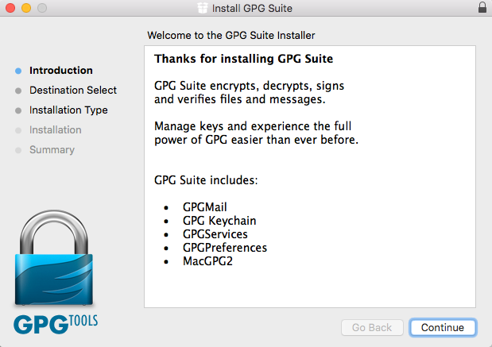Click the 'GPG Suite encrypts, decrypts, signs' paragraph
Image resolution: width=492 pixels, height=347 pixels.
tap(249, 92)
